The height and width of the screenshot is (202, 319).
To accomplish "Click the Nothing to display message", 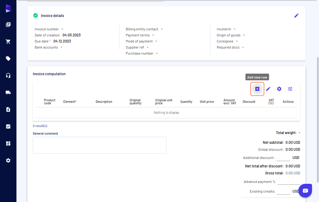I will tap(166, 113).
